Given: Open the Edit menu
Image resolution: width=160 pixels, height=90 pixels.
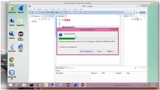Looking at the screenshot, I should (x=34, y=9).
